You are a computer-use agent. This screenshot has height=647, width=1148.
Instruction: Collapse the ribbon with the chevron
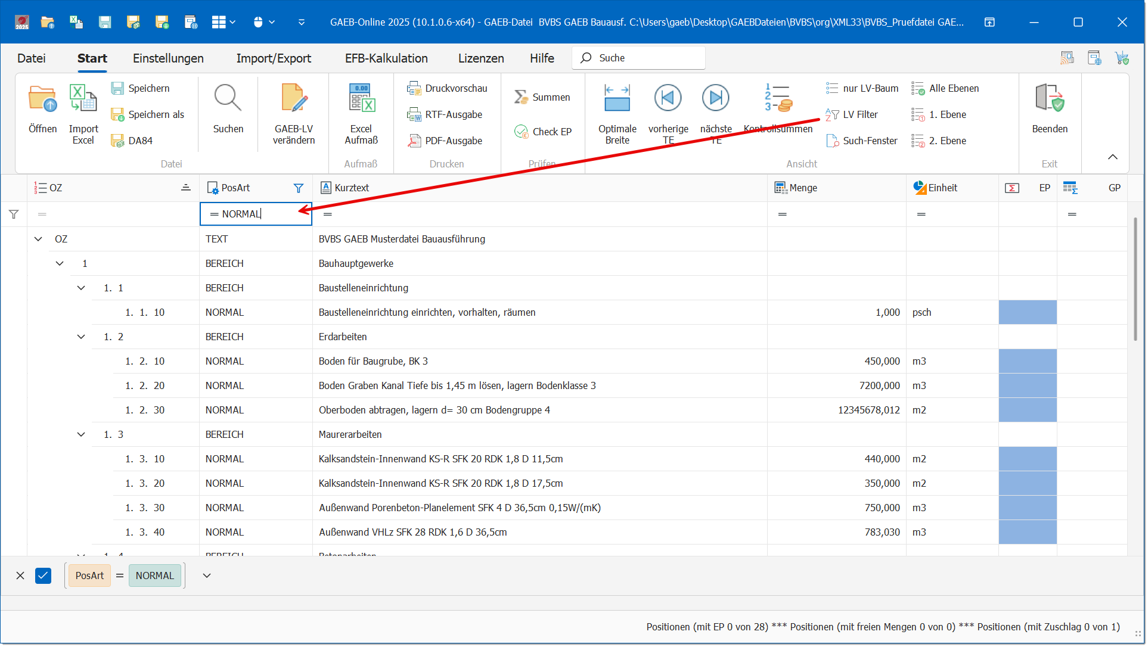tap(1112, 157)
